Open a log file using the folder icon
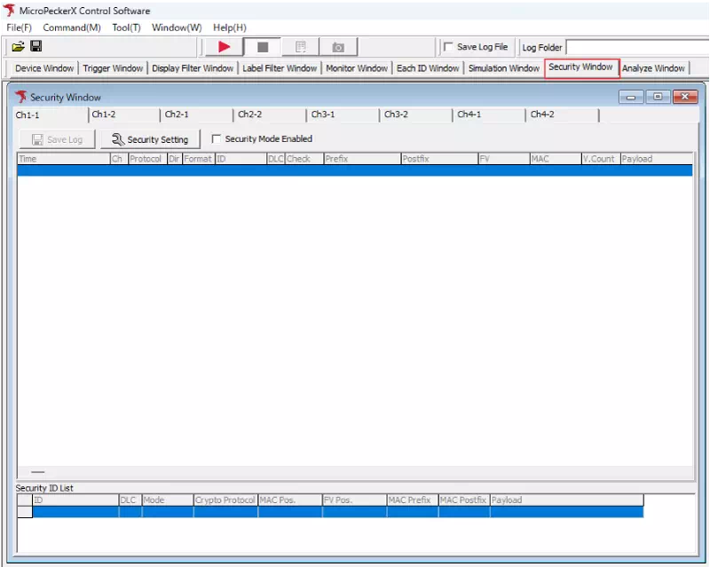This screenshot has height=567, width=710. click(x=18, y=46)
